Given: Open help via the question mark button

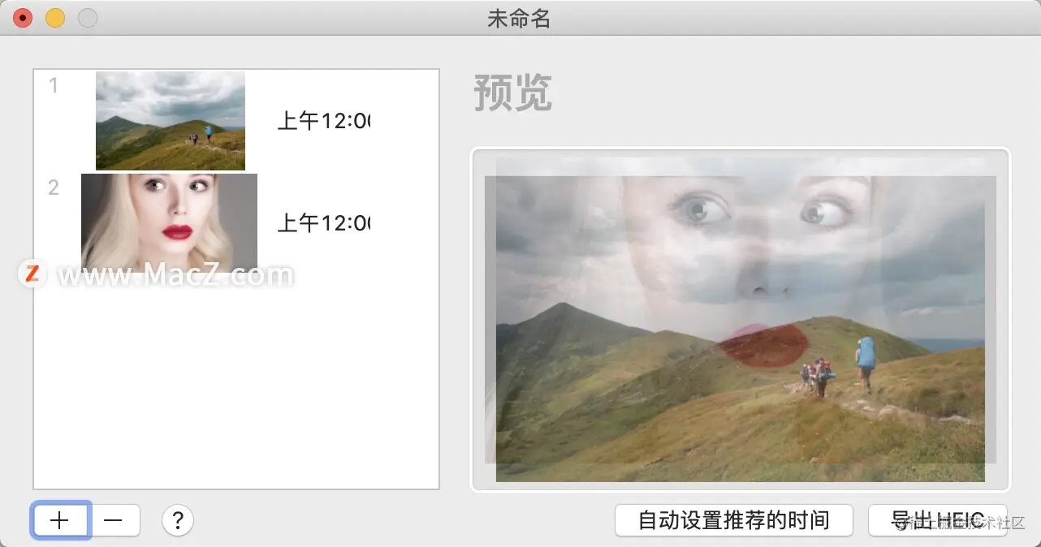Looking at the screenshot, I should (178, 520).
